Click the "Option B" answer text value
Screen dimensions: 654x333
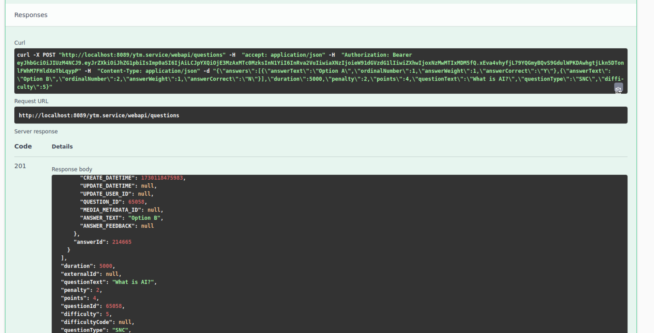(x=144, y=218)
